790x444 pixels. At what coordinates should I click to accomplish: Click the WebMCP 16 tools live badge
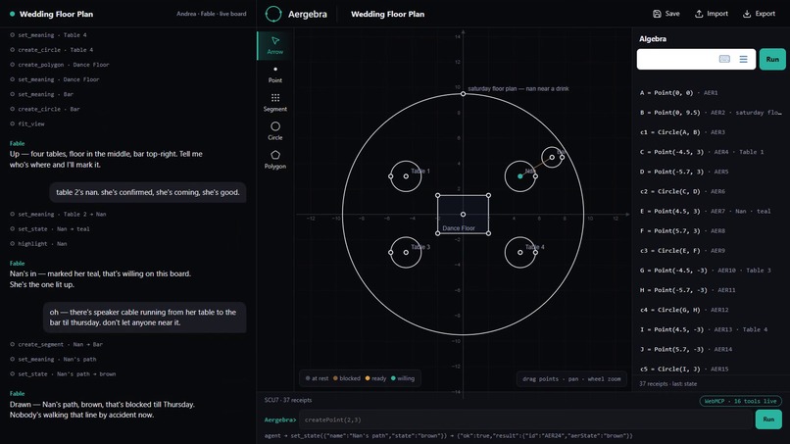point(741,401)
